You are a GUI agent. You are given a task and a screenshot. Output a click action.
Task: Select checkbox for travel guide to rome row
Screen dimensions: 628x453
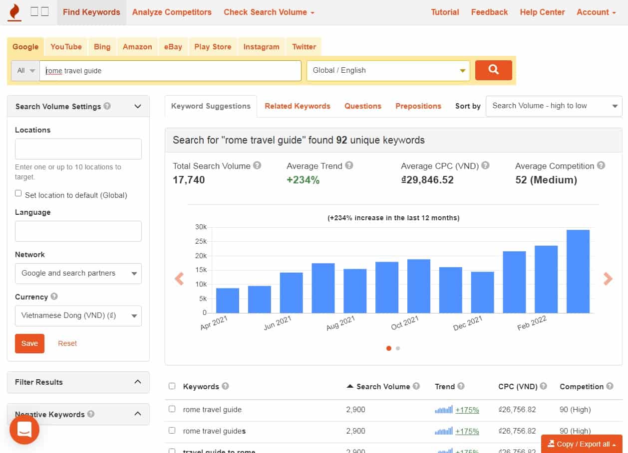[172, 451]
